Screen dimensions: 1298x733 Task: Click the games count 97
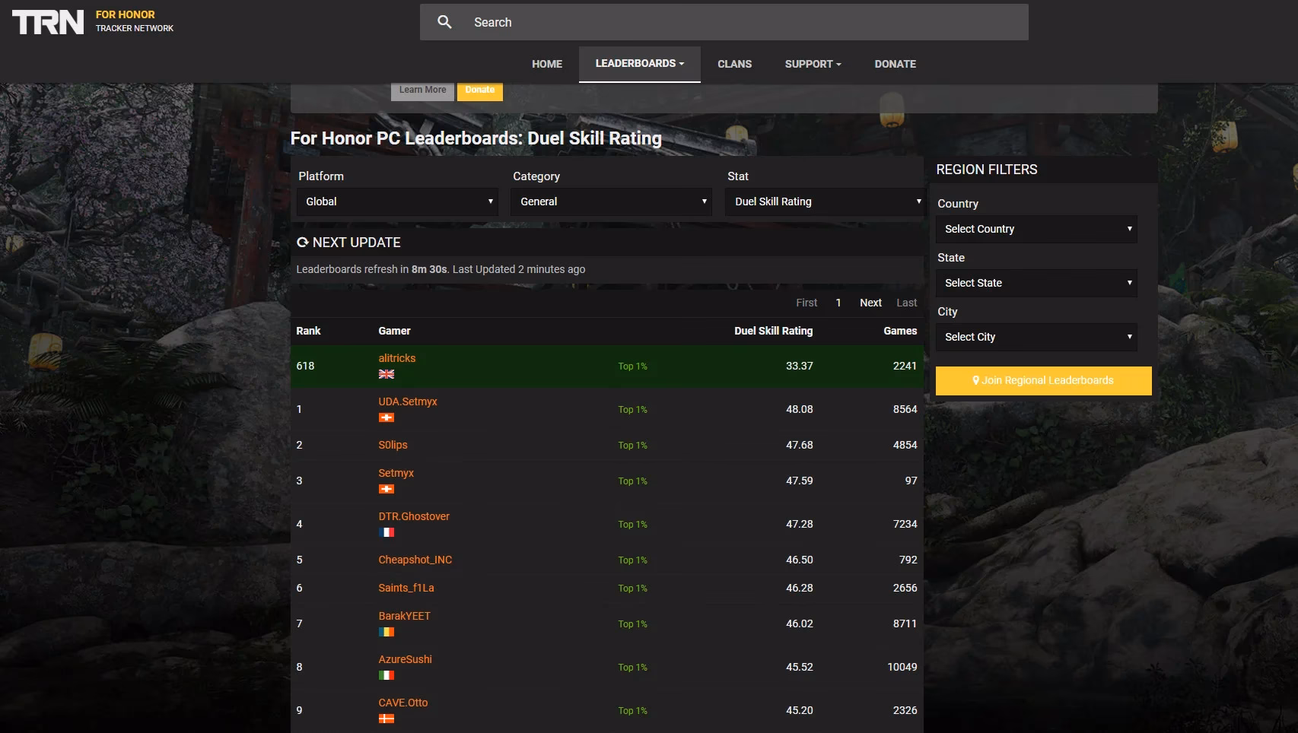[911, 481]
